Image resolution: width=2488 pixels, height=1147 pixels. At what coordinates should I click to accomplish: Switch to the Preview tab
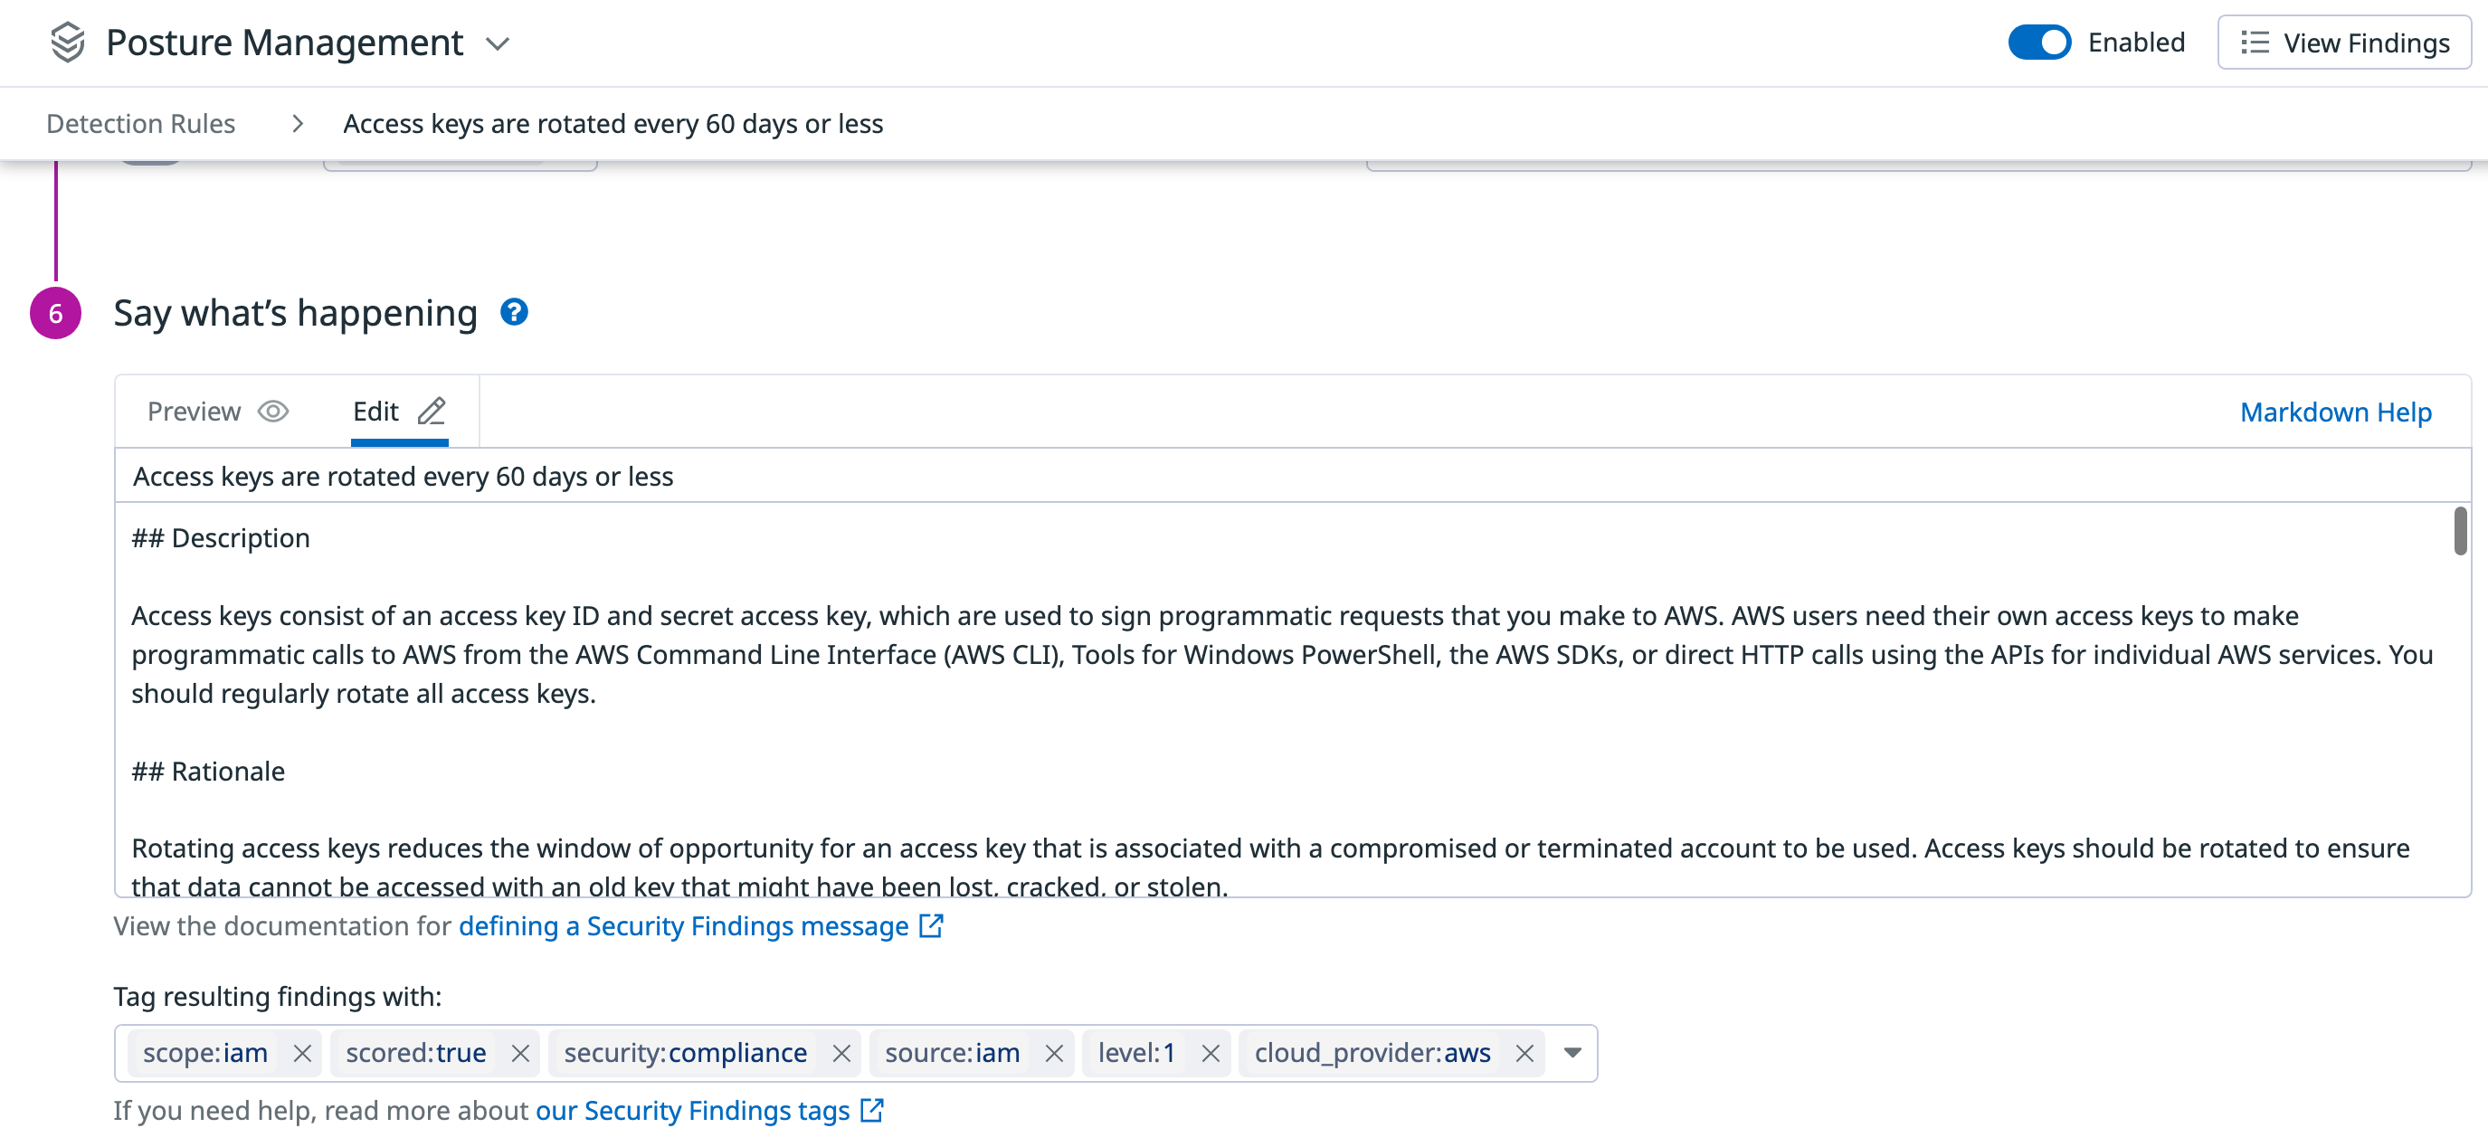194,412
